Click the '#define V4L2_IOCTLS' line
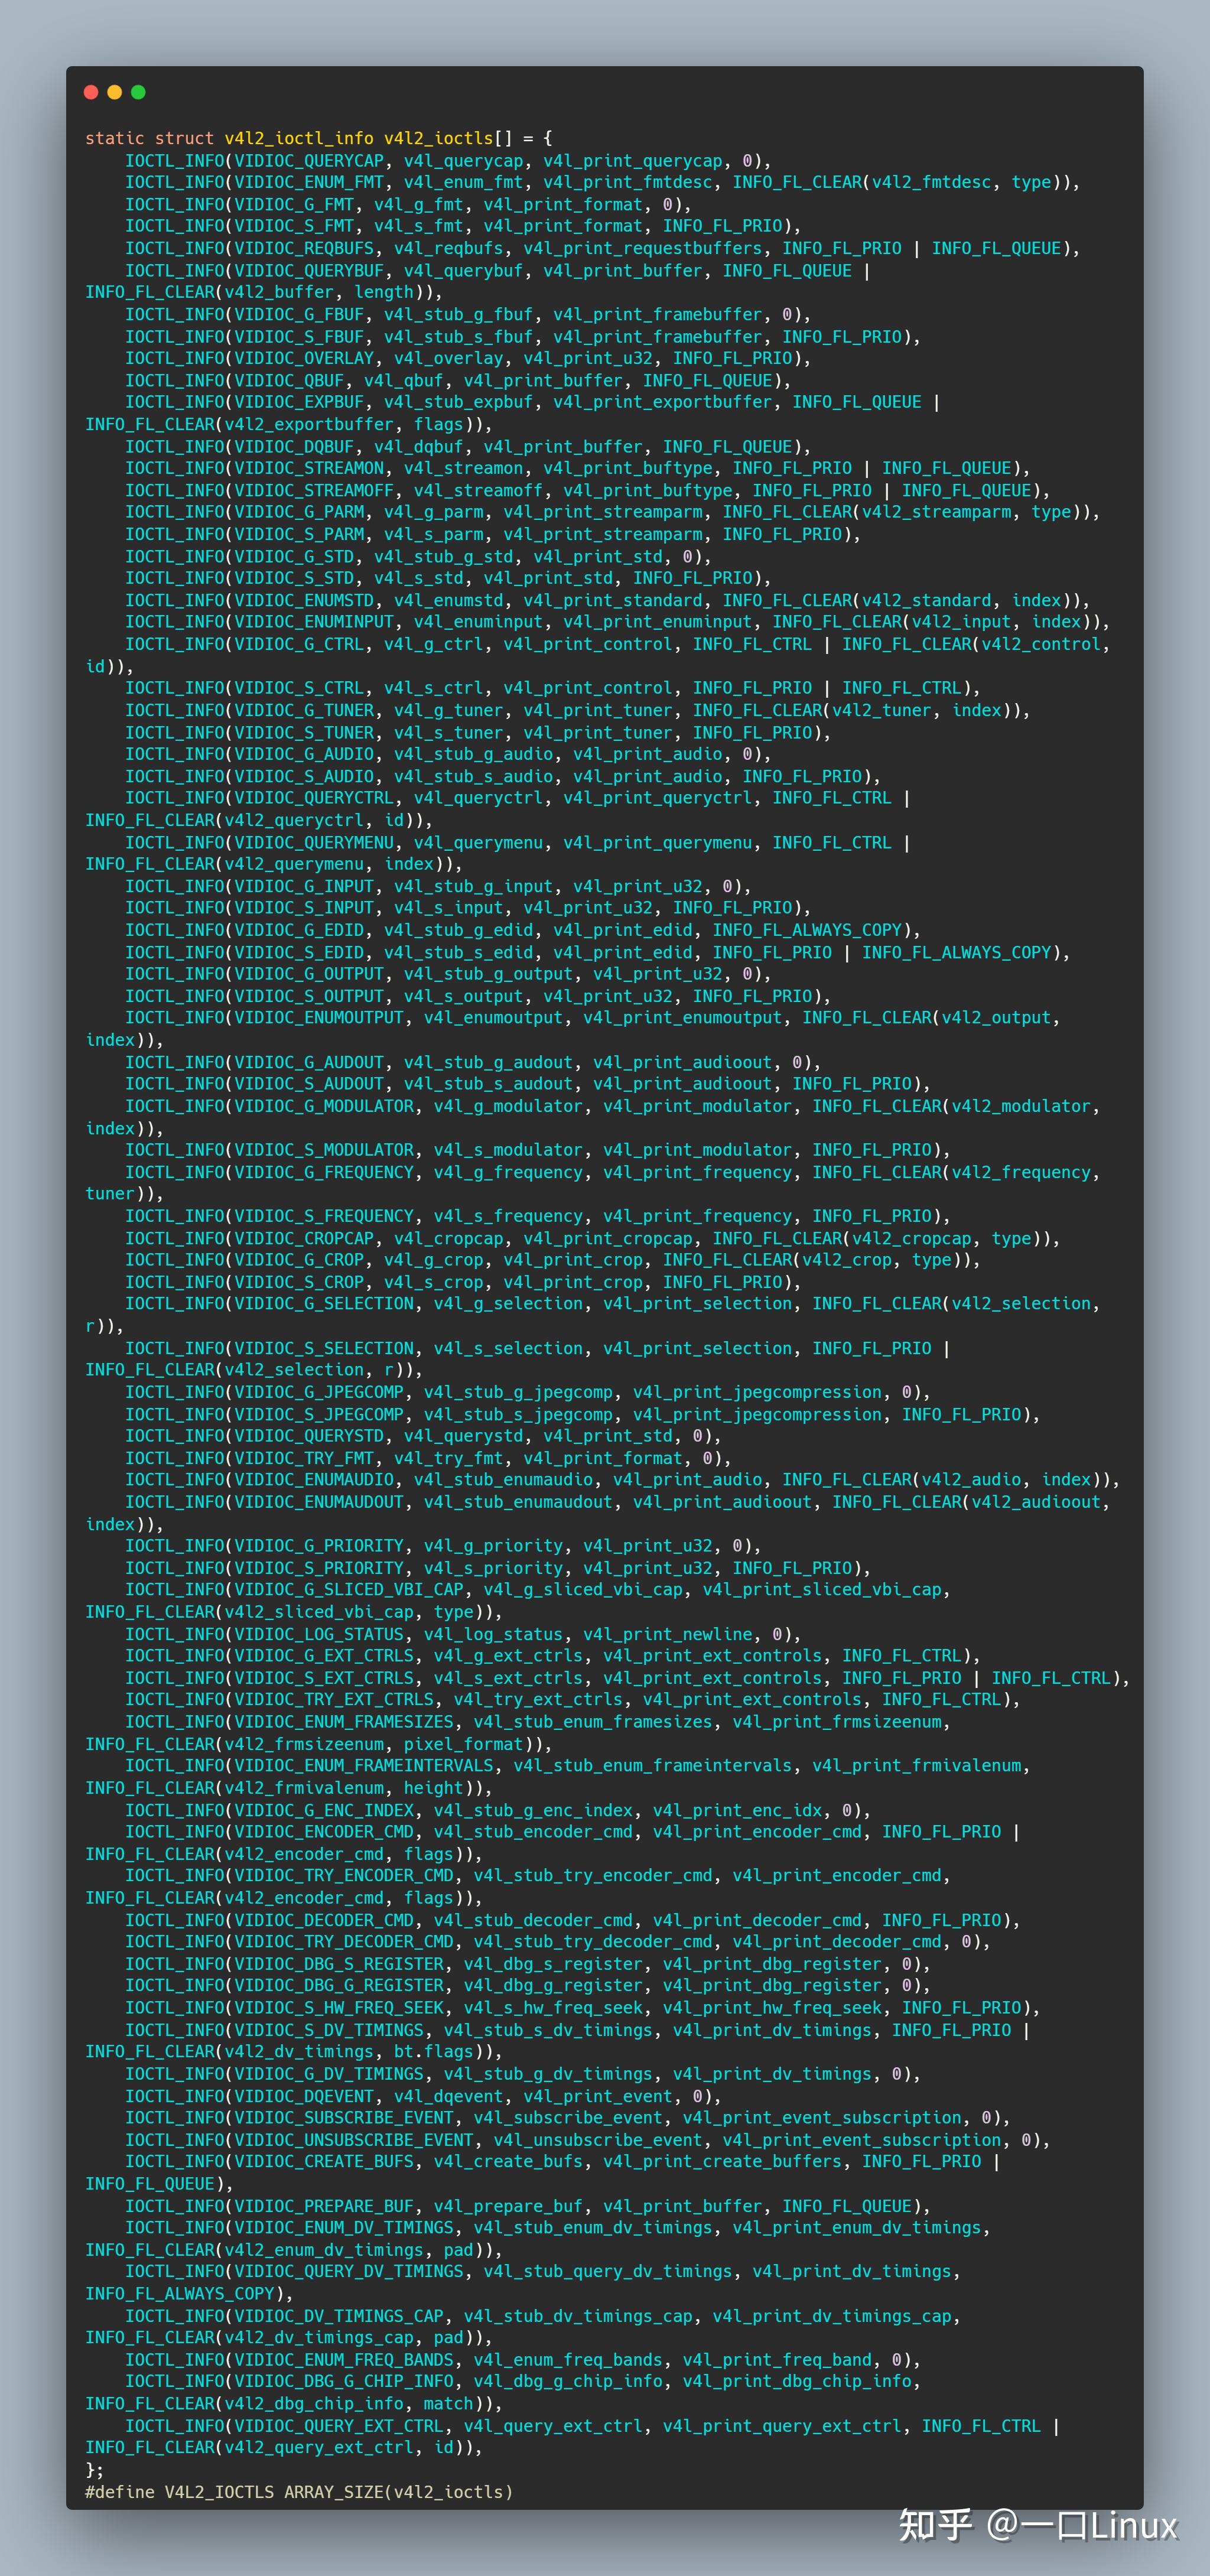This screenshot has width=1210, height=2576. click(179, 2491)
